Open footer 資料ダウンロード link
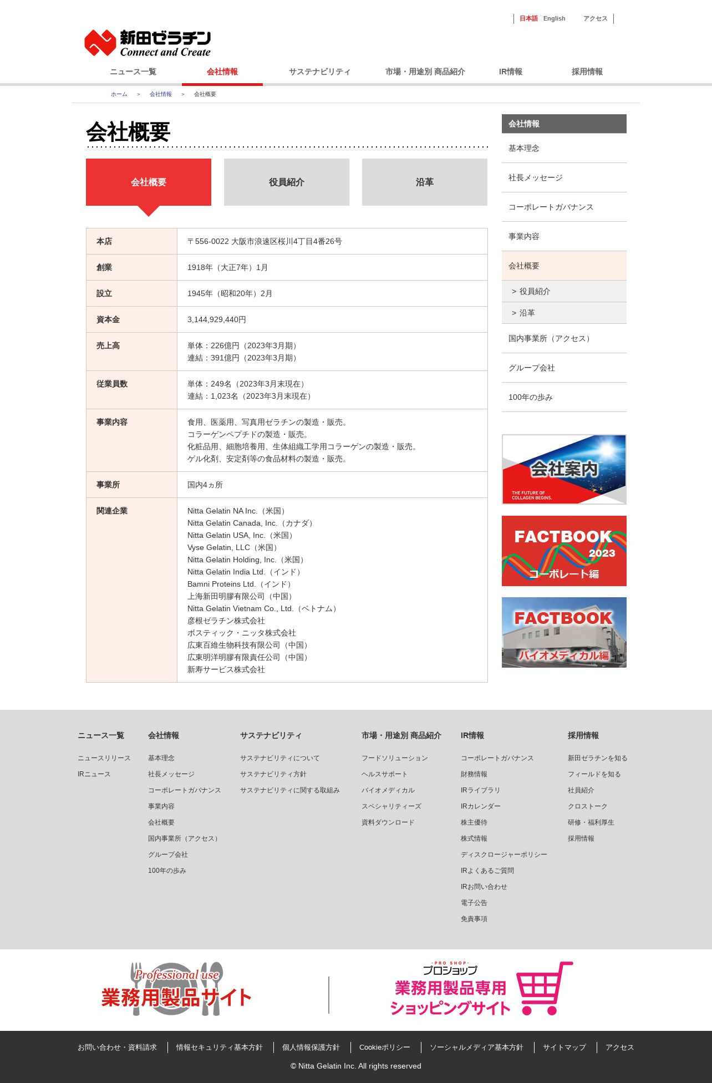 [x=388, y=822]
